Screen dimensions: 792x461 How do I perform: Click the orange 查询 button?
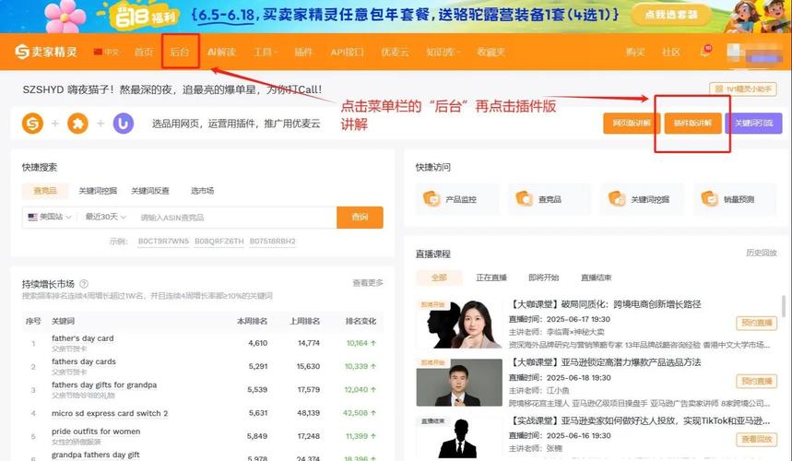pos(360,217)
